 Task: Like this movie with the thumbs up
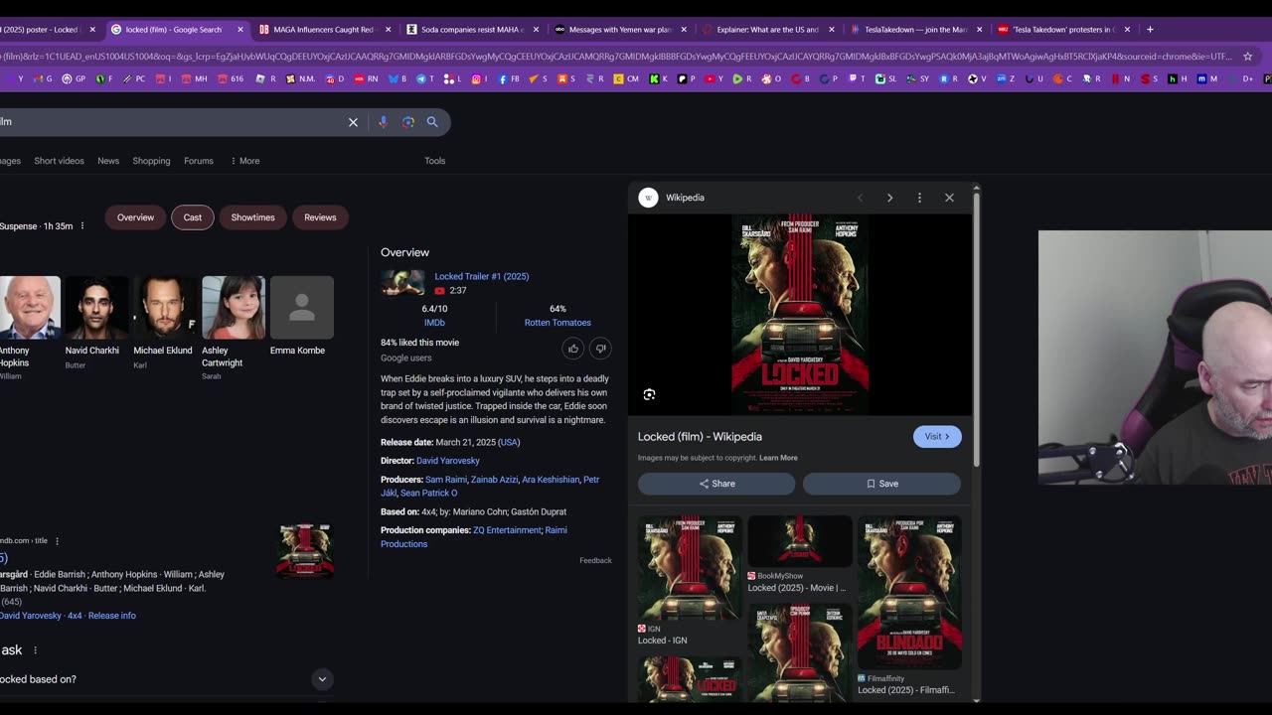(572, 349)
